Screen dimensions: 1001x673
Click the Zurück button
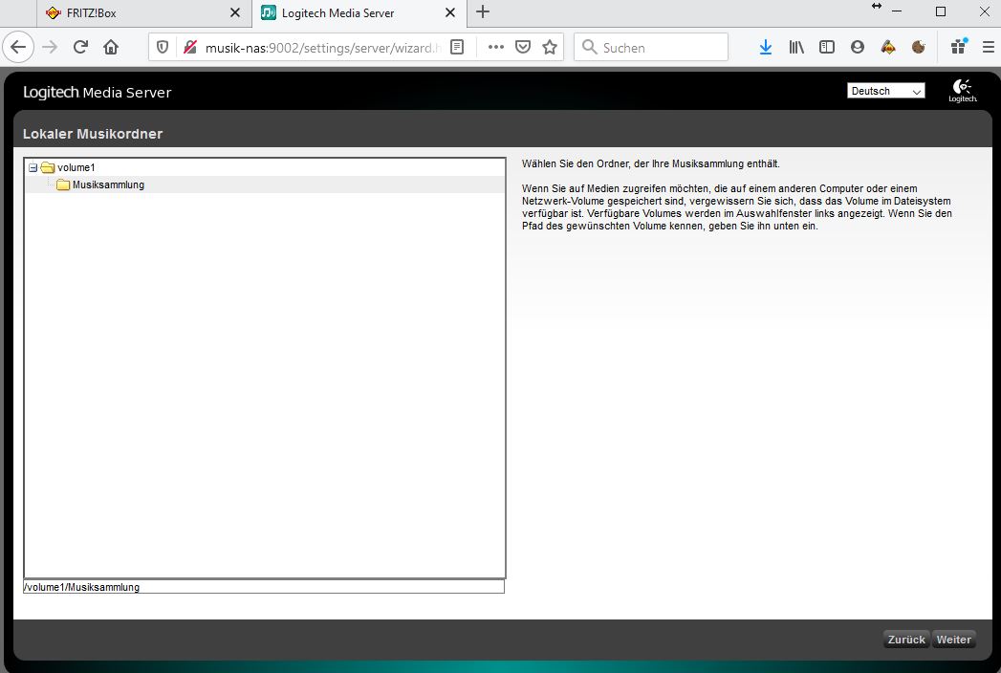pyautogui.click(x=906, y=640)
